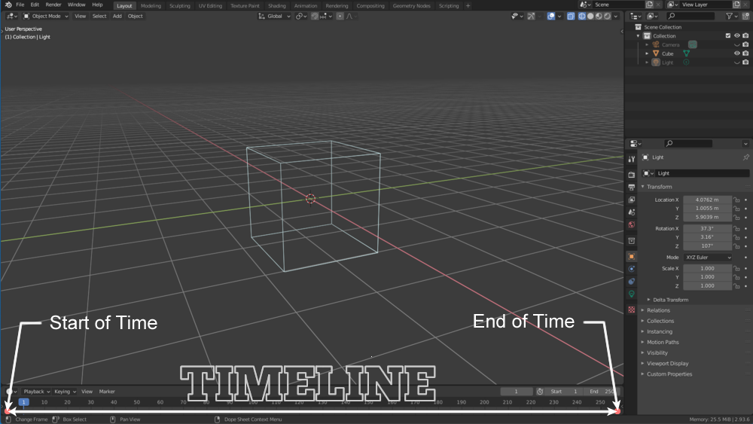Switch to material preview shading
753x424 pixels.
pyautogui.click(x=599, y=17)
